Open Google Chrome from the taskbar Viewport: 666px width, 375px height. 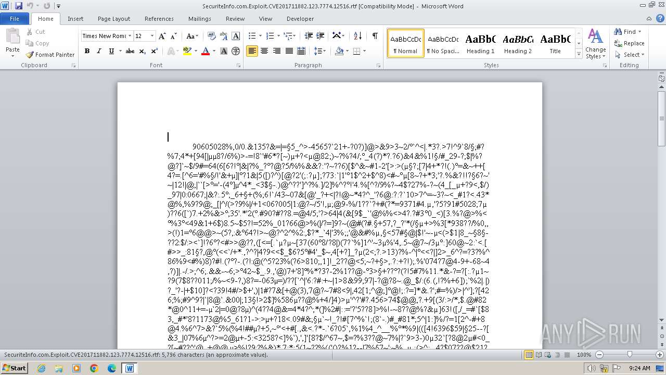coord(94,368)
